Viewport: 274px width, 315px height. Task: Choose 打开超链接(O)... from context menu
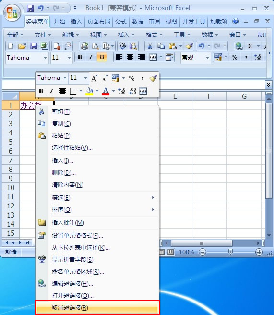tap(97, 295)
